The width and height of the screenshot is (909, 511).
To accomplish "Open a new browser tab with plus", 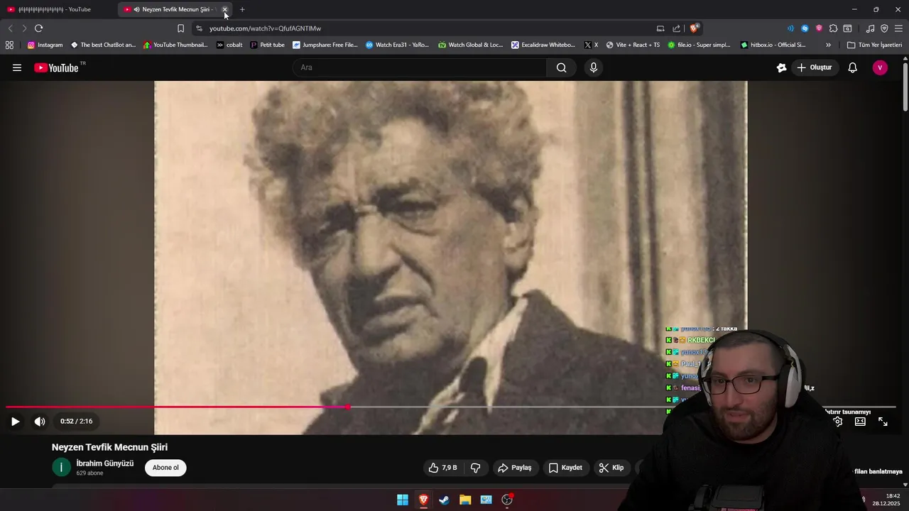I will click(x=242, y=9).
